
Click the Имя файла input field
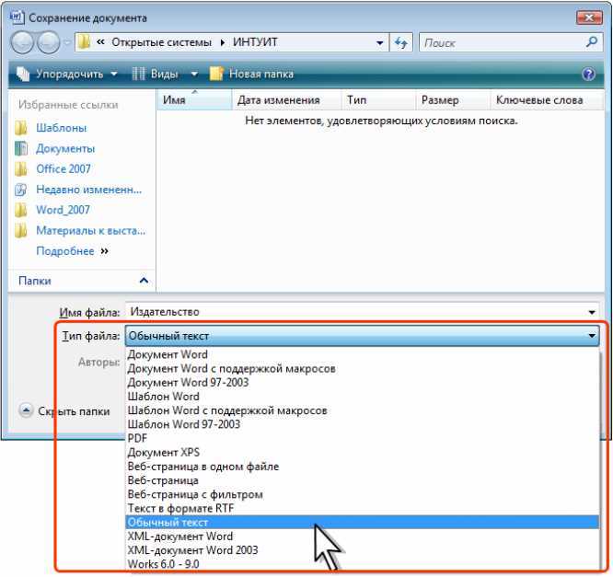click(x=362, y=312)
